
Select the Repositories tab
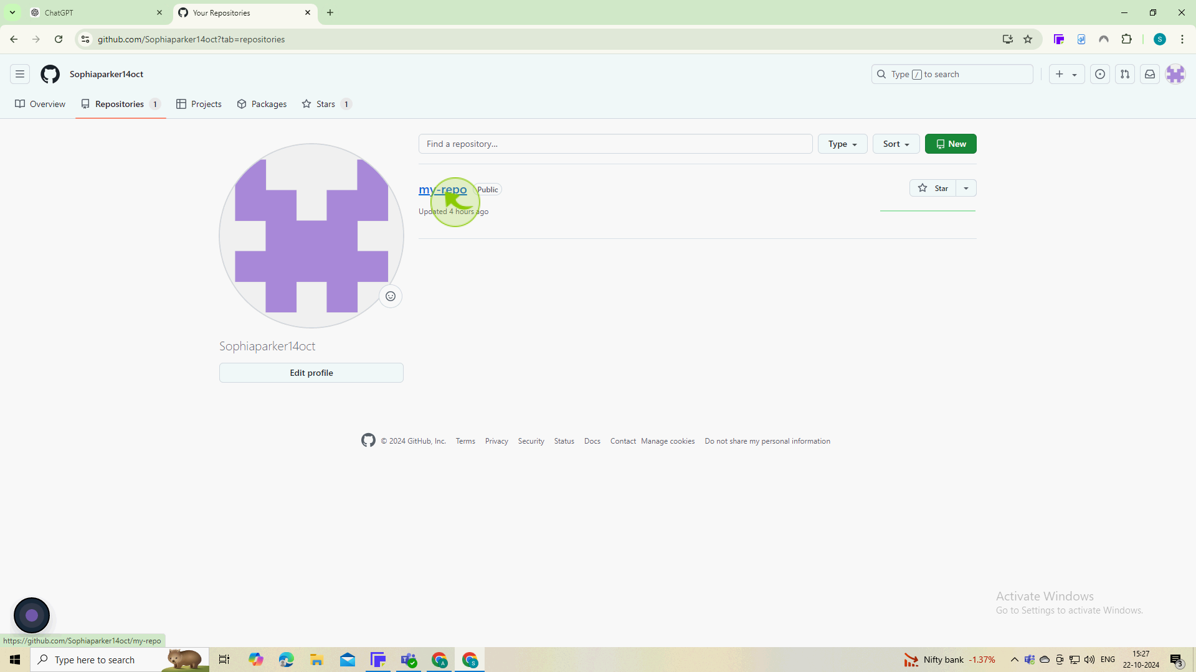pyautogui.click(x=121, y=104)
